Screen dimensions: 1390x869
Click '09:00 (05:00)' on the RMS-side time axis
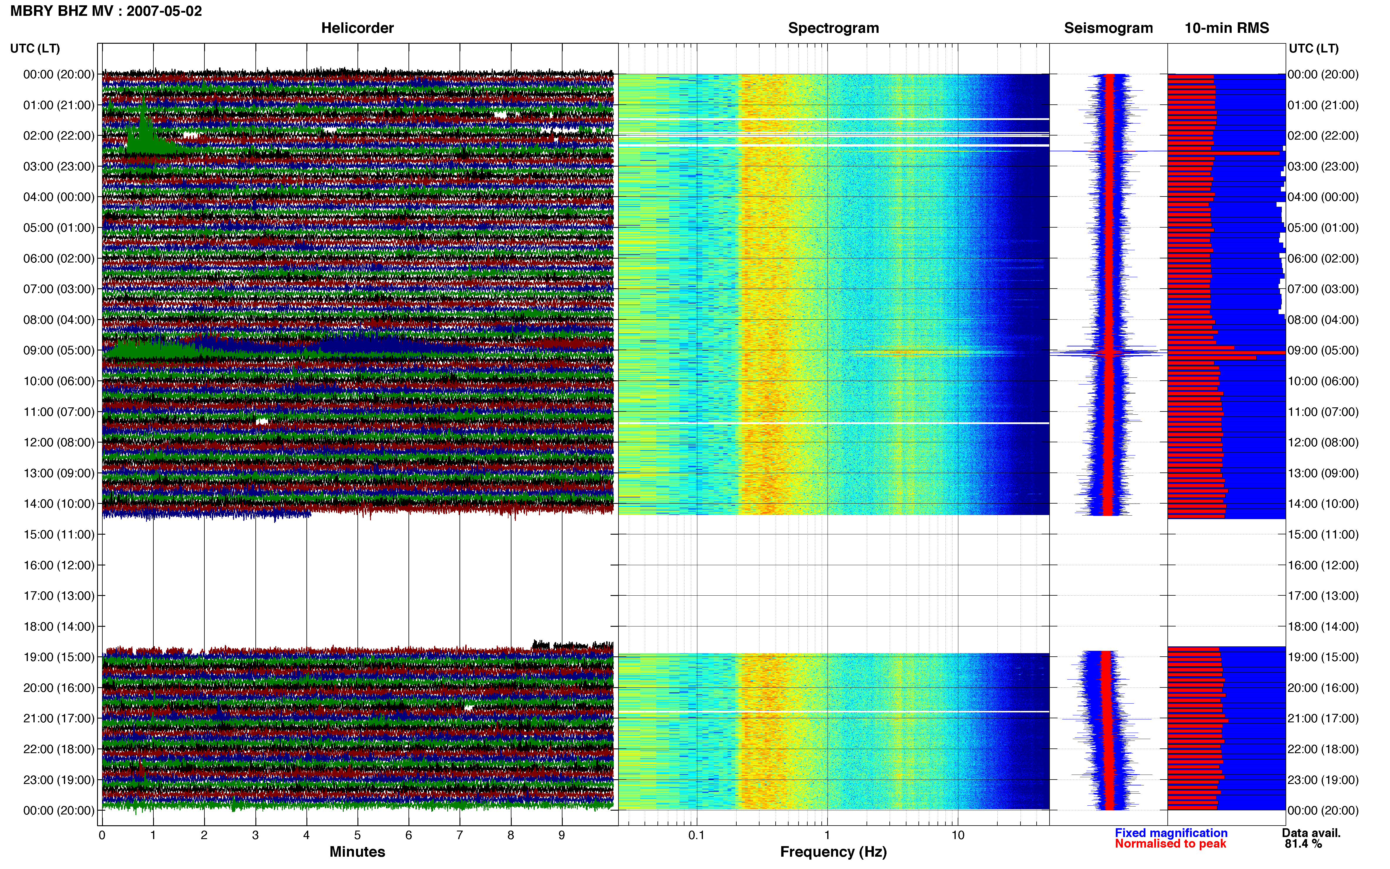pos(1323,350)
